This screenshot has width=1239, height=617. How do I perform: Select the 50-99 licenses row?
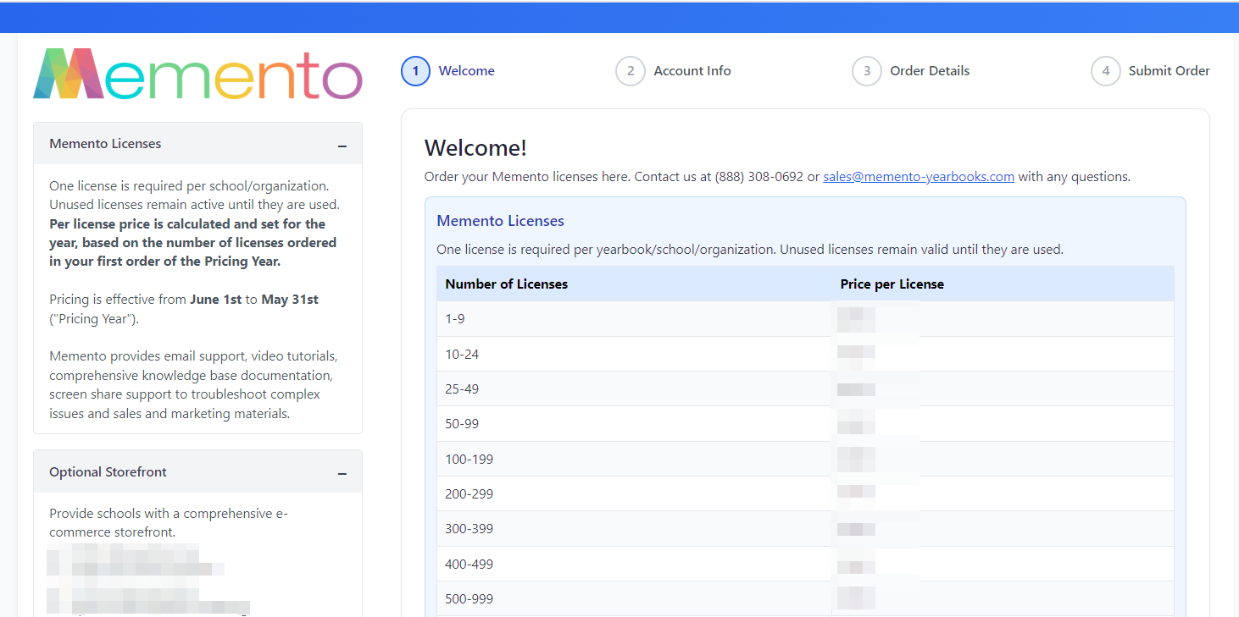[x=805, y=424]
